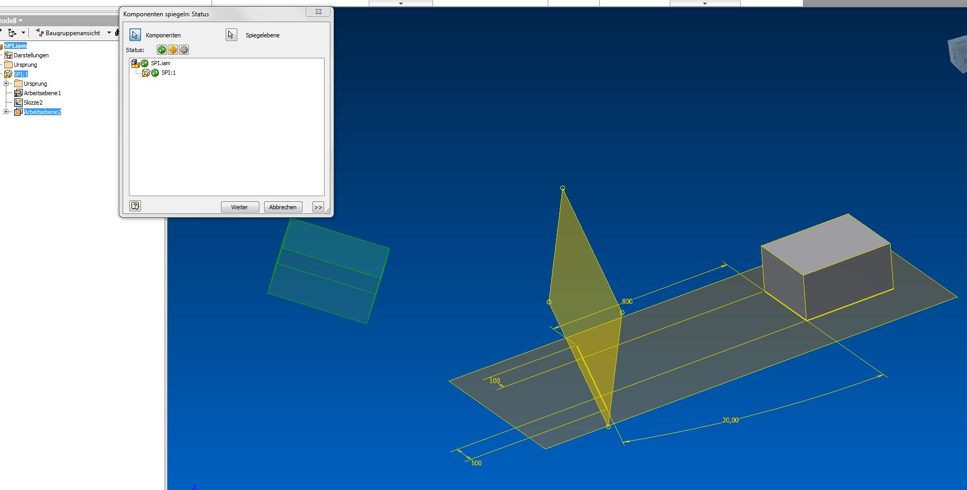This screenshot has height=490, width=967.
Task: Toggle the green status icon beside SPI.iam
Action: click(x=145, y=64)
